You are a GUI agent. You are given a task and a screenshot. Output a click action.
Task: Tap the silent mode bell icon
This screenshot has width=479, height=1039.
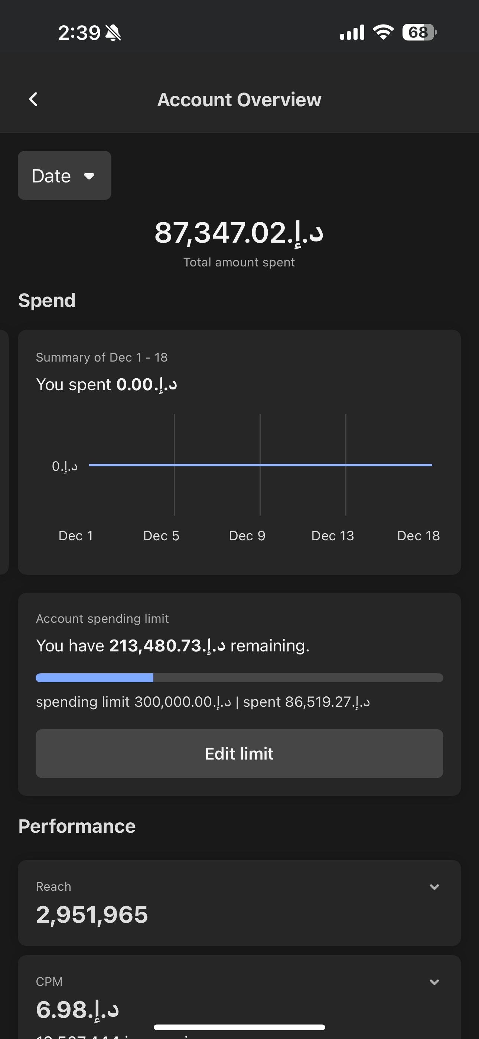113,33
